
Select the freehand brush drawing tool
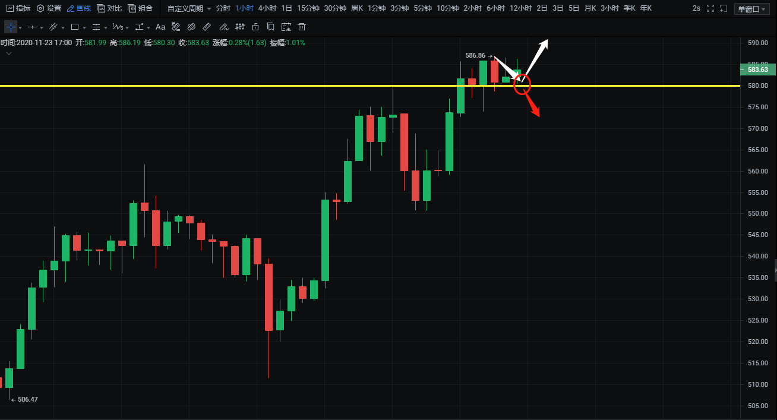point(223,27)
